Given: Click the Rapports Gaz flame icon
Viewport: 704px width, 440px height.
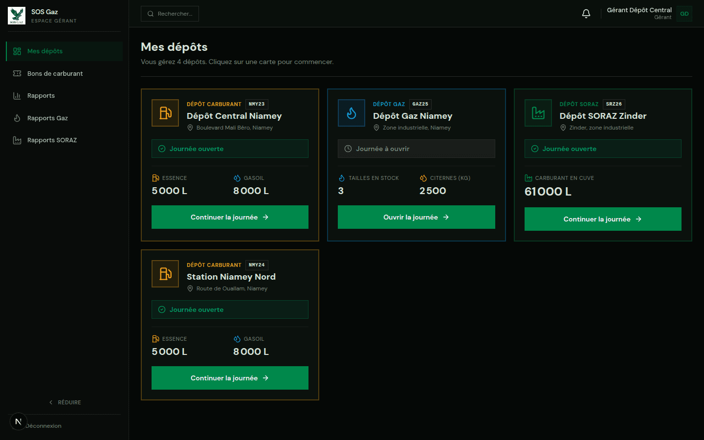Looking at the screenshot, I should pyautogui.click(x=17, y=118).
